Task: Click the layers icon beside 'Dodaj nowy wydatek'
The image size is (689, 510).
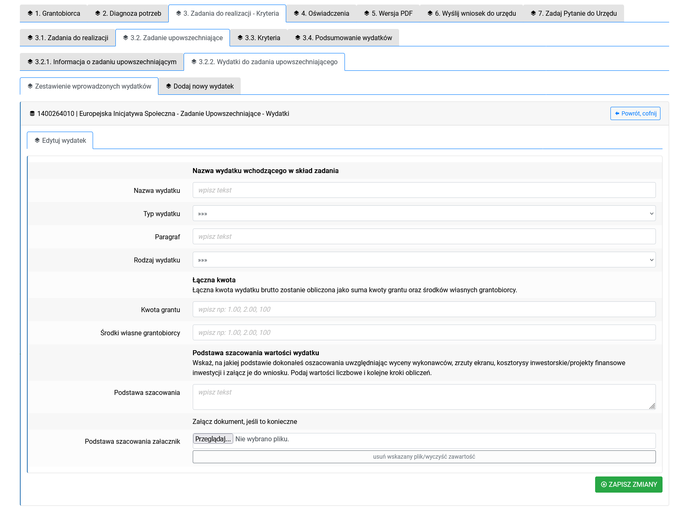Action: click(168, 86)
